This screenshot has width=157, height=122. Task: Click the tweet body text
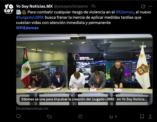point(83,20)
